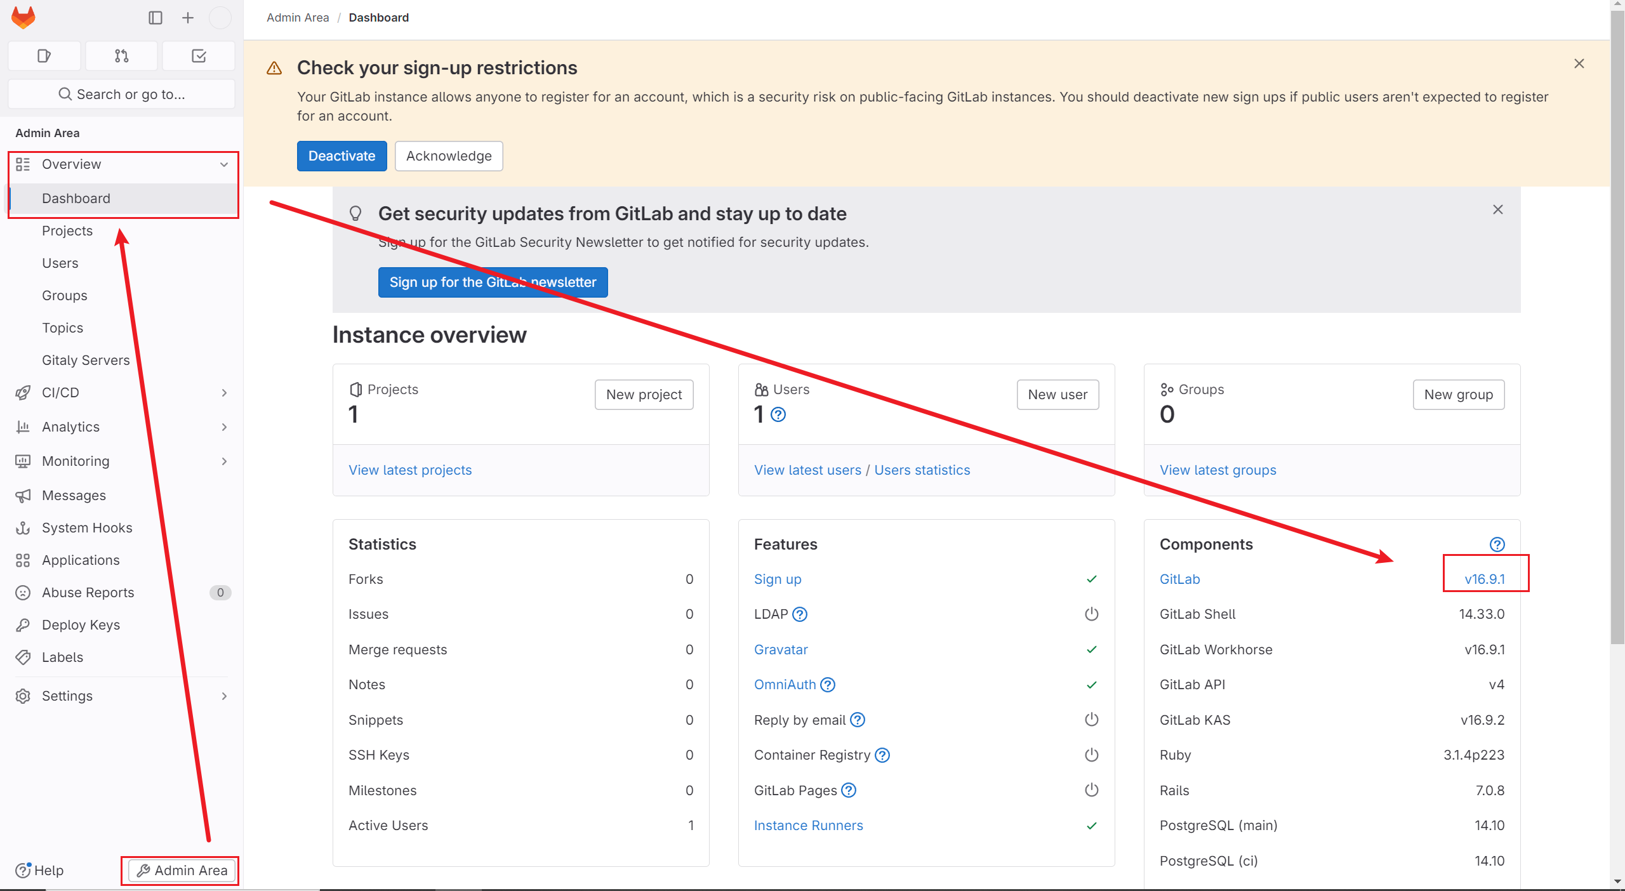Click the GitLab Pages help icon

pyautogui.click(x=849, y=791)
